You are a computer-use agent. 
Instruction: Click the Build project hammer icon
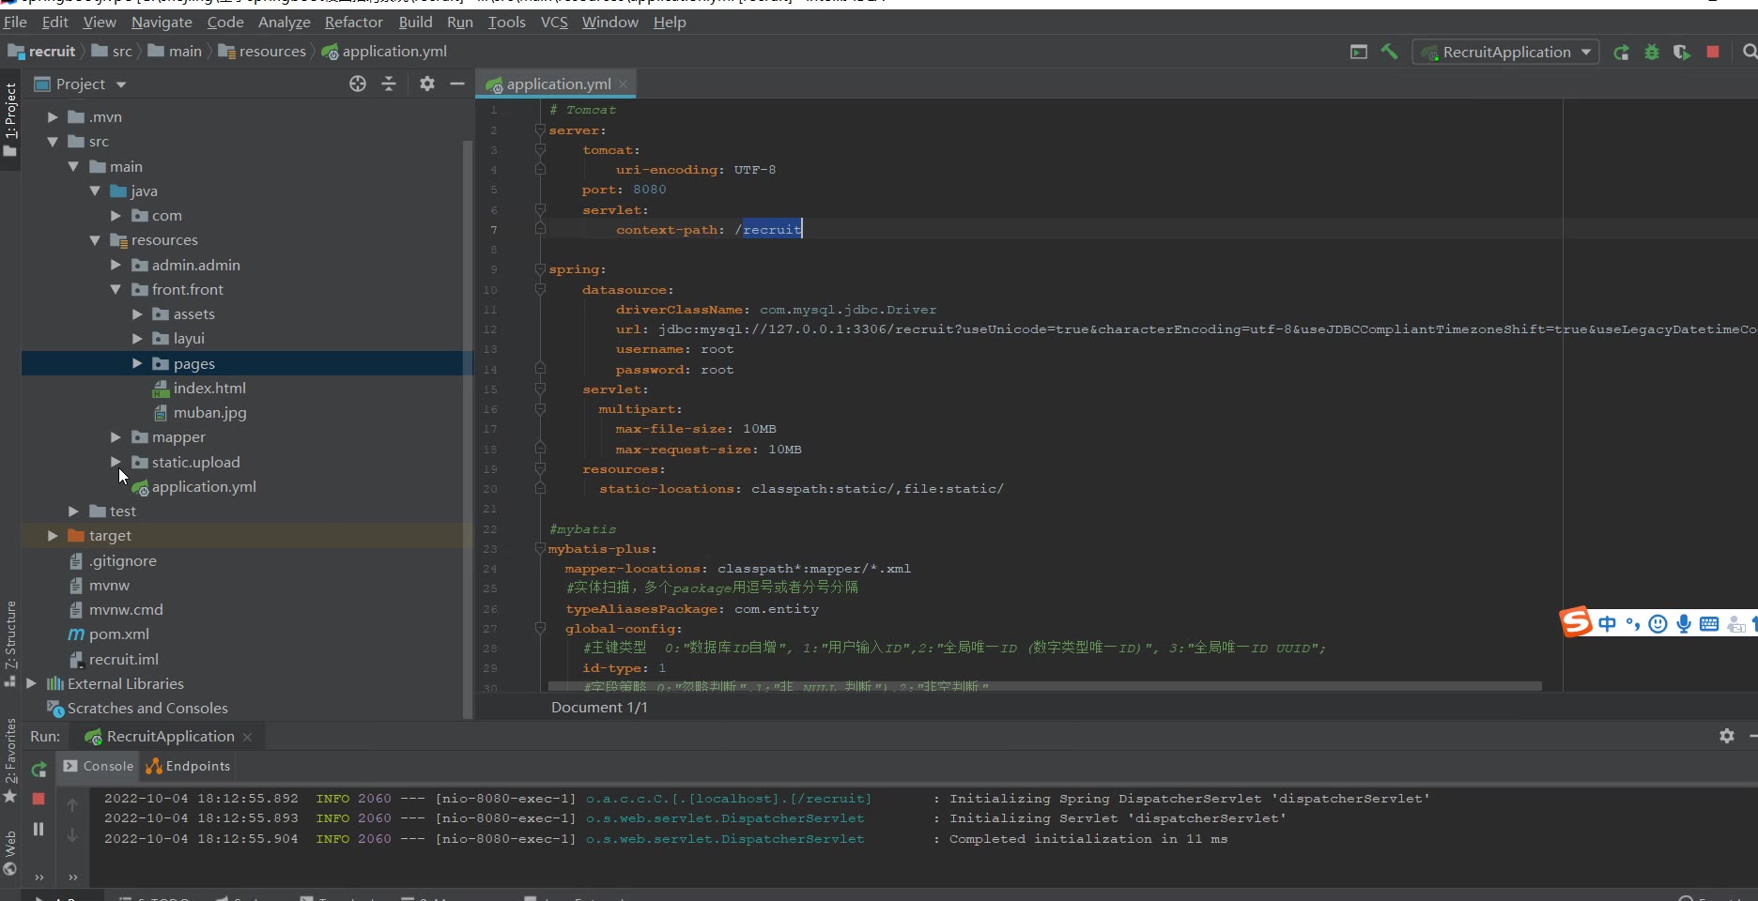click(1389, 52)
